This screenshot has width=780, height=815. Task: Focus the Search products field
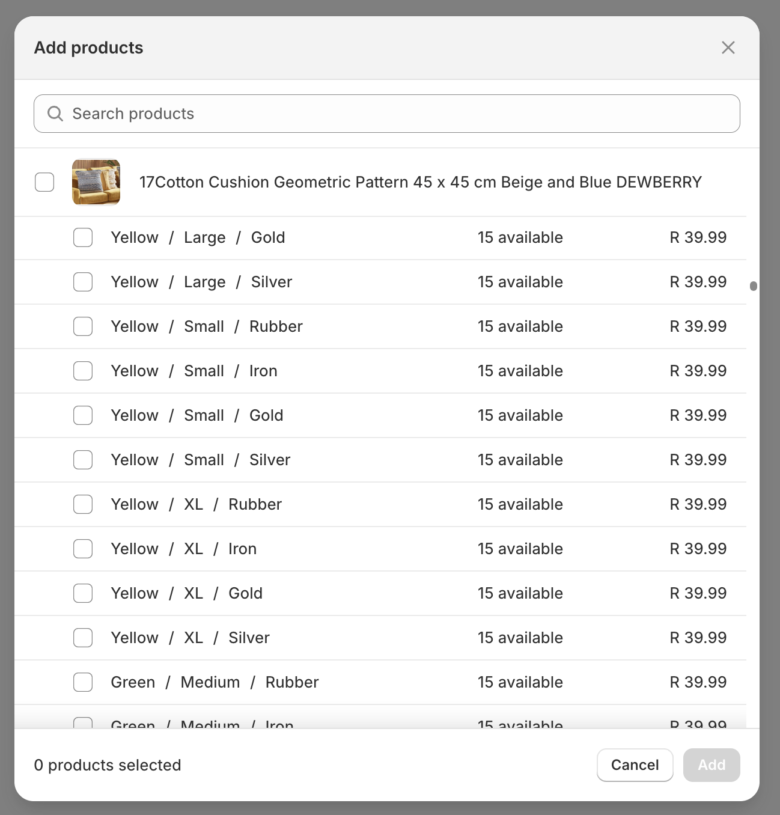coord(397,114)
